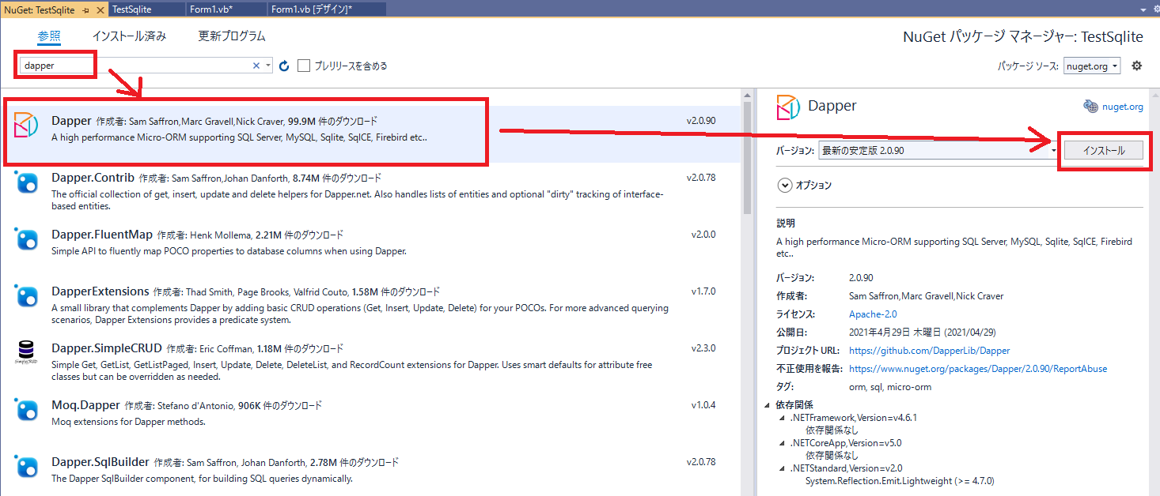Switch to the インストール済み tab
Viewport: 1160px width, 496px height.
[129, 36]
